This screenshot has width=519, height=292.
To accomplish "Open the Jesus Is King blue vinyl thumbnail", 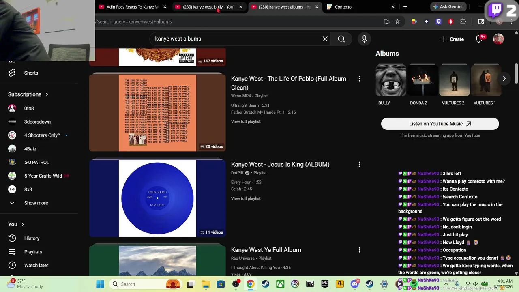I will click(x=157, y=198).
